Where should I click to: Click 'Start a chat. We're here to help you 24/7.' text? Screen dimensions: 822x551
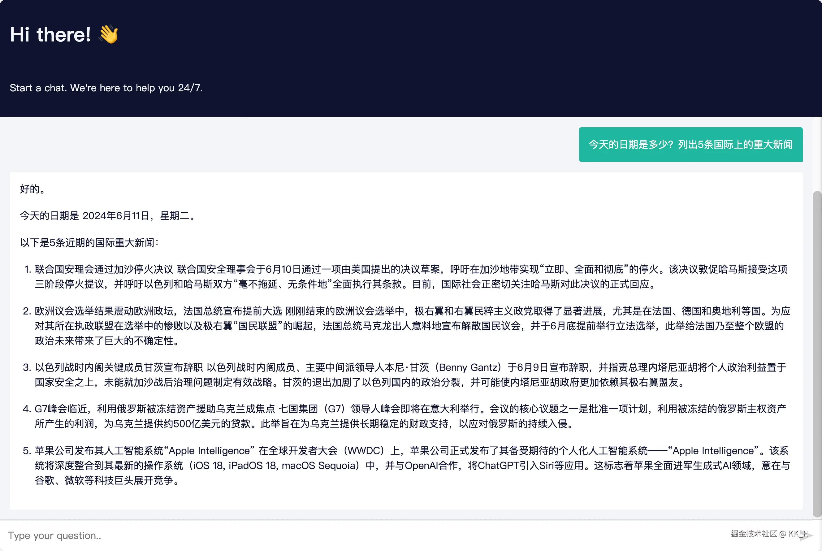coord(106,88)
